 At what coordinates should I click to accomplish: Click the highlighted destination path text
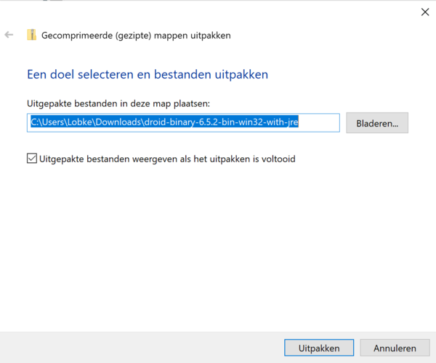click(x=164, y=123)
